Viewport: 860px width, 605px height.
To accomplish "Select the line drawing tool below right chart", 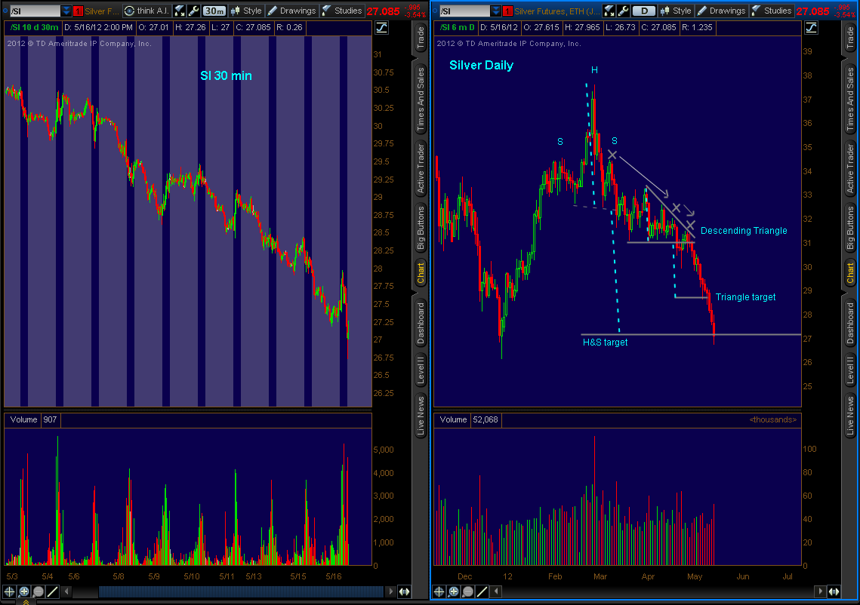I will pos(482,592).
